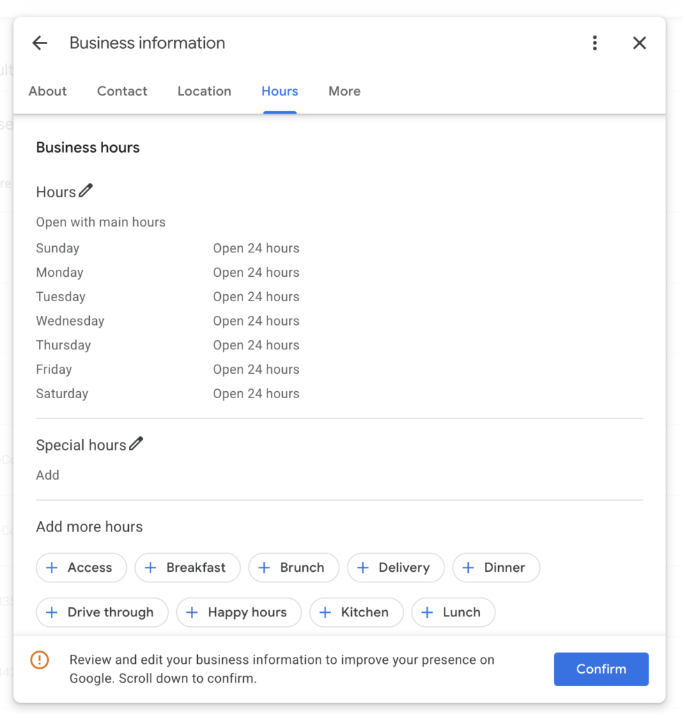This screenshot has width=682, height=714.
Task: Click the Open with main hours text
Action: (100, 222)
